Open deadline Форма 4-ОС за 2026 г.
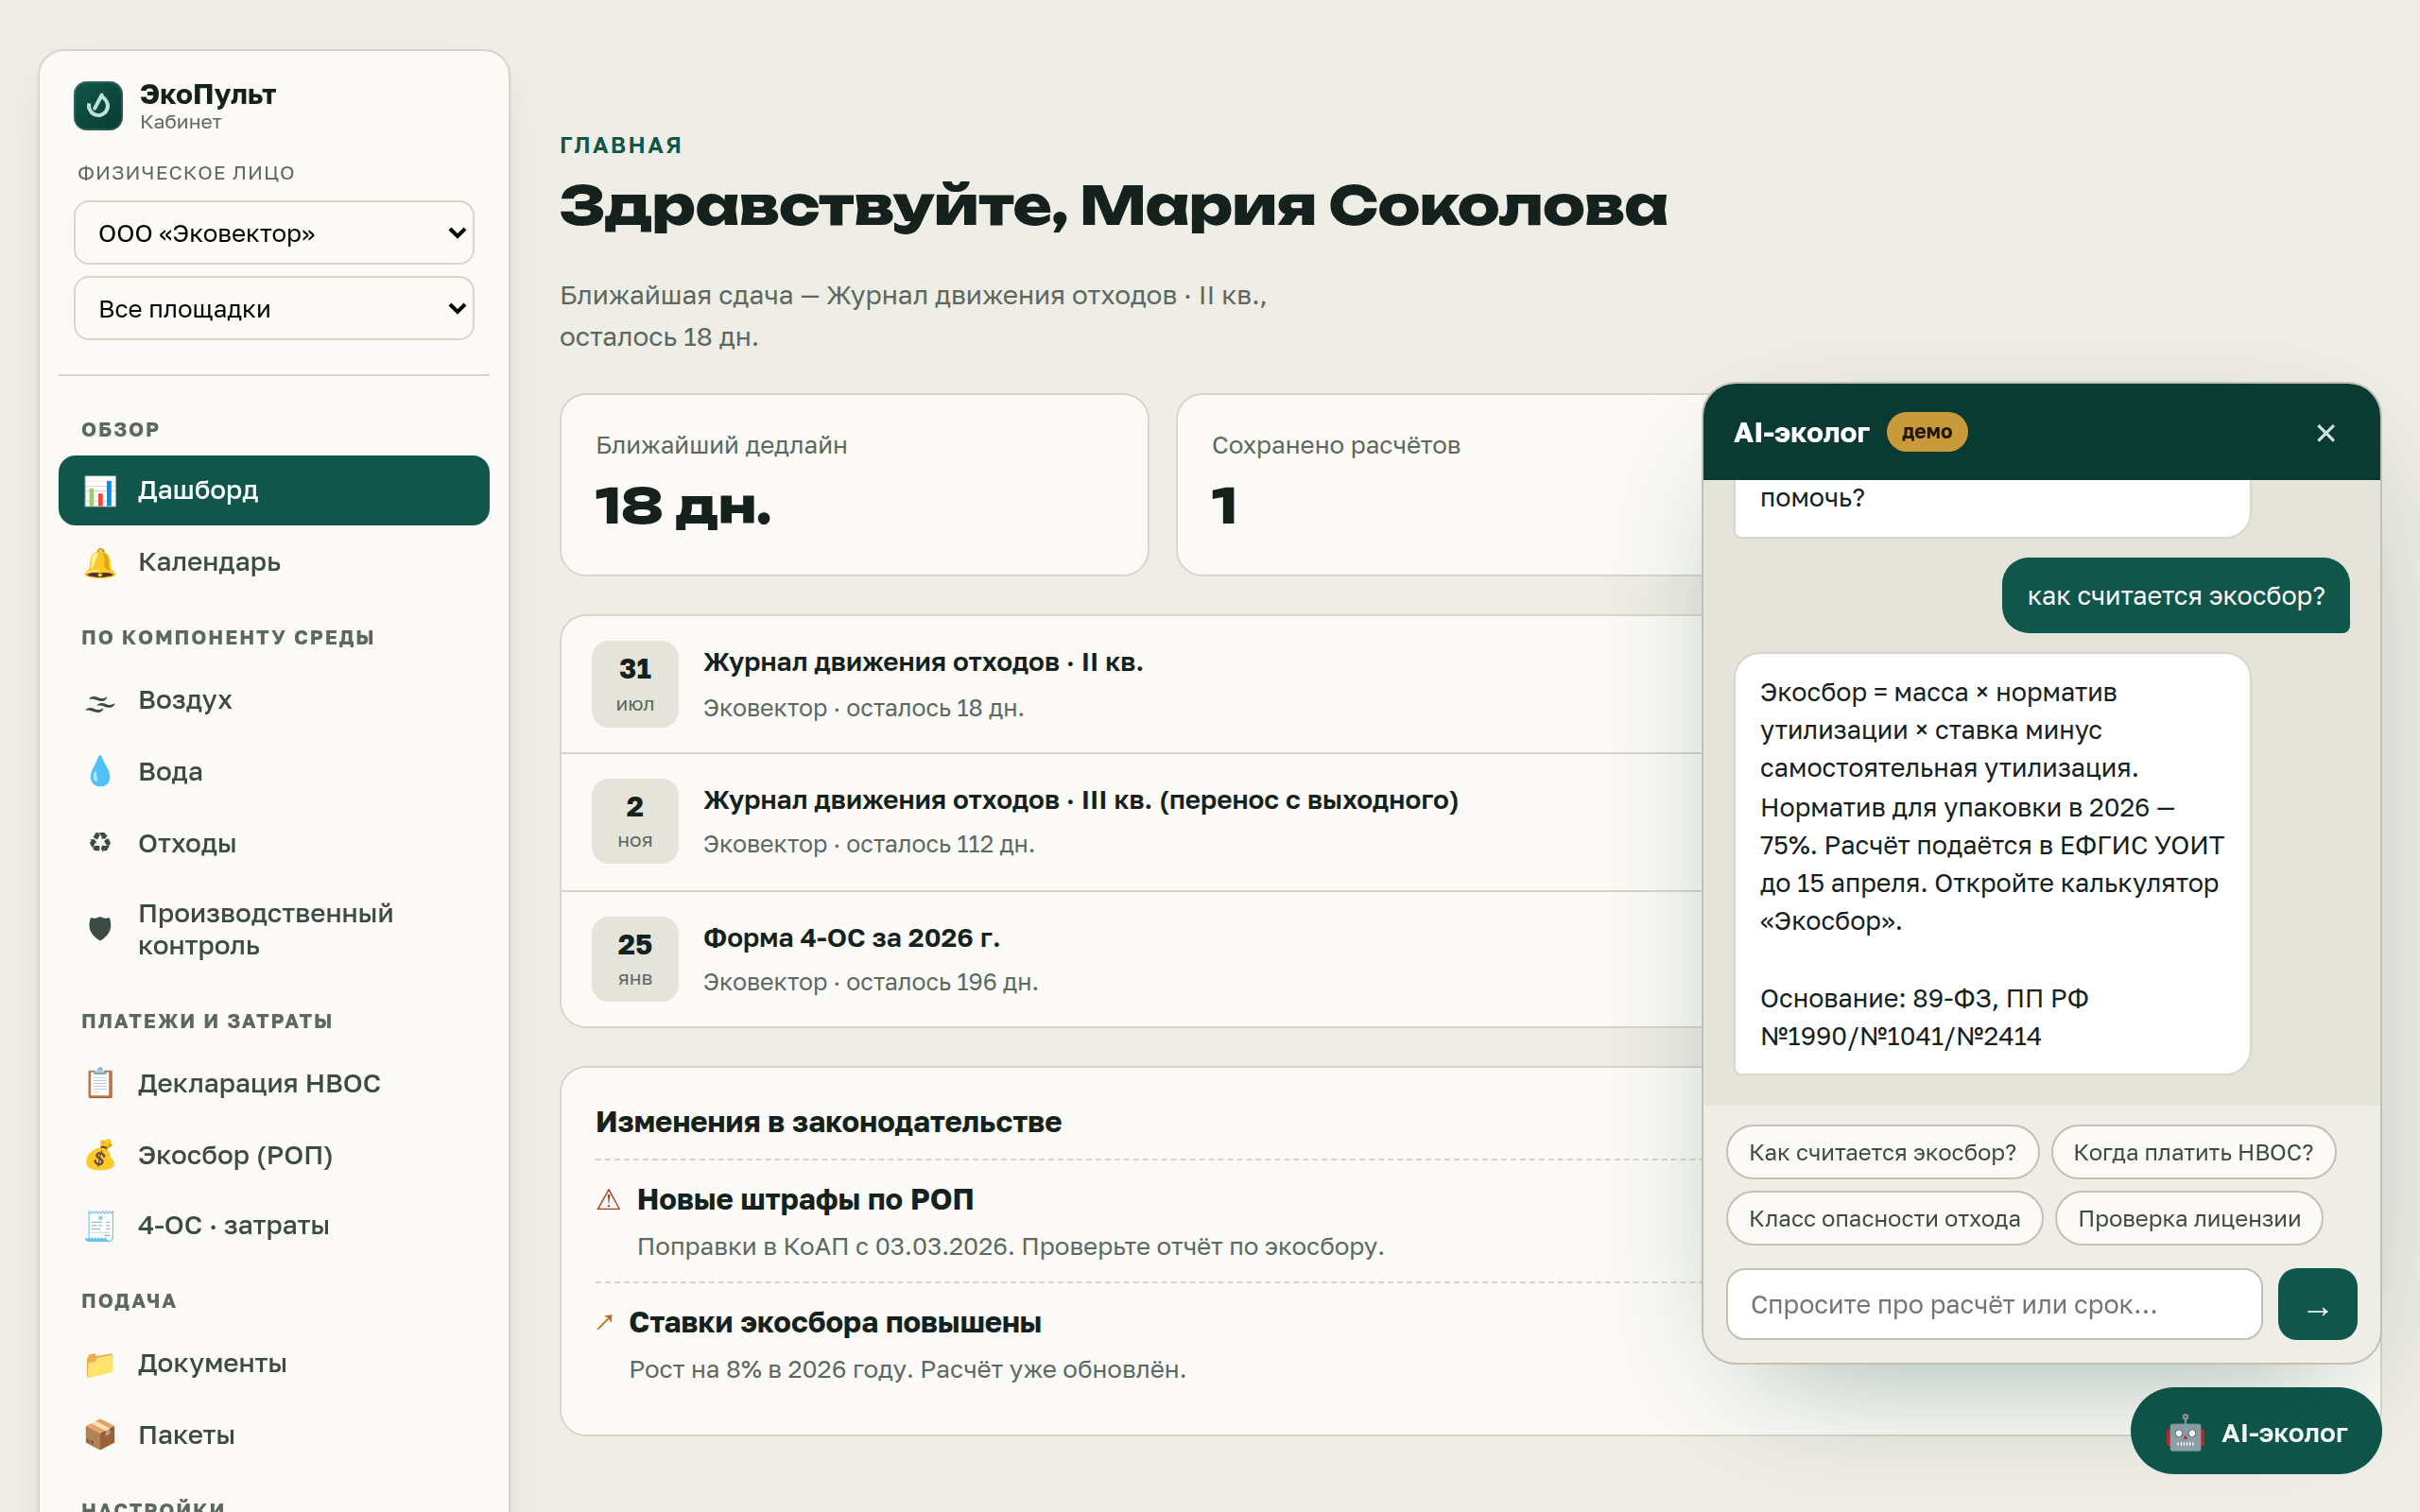The width and height of the screenshot is (2420, 1512). coord(1131,960)
